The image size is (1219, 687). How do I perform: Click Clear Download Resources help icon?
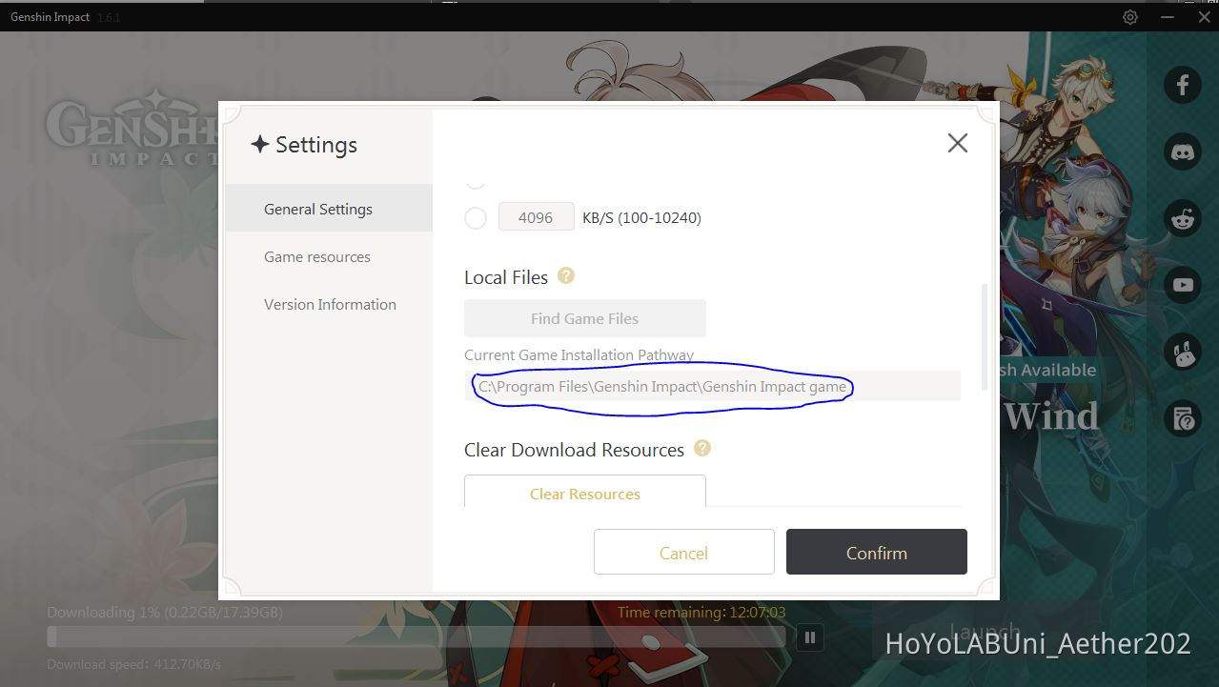702,448
